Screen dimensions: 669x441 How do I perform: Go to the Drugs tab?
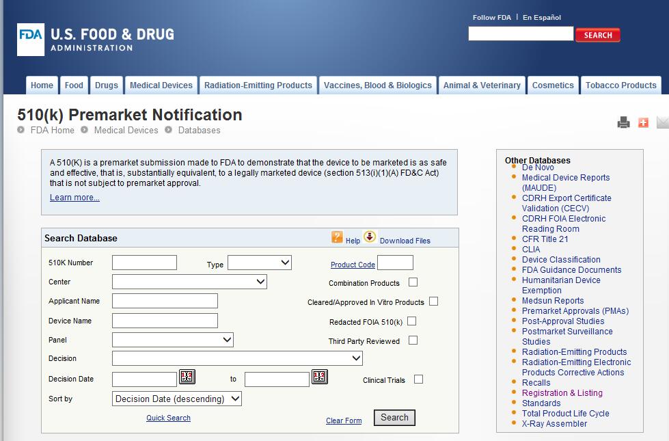106,85
